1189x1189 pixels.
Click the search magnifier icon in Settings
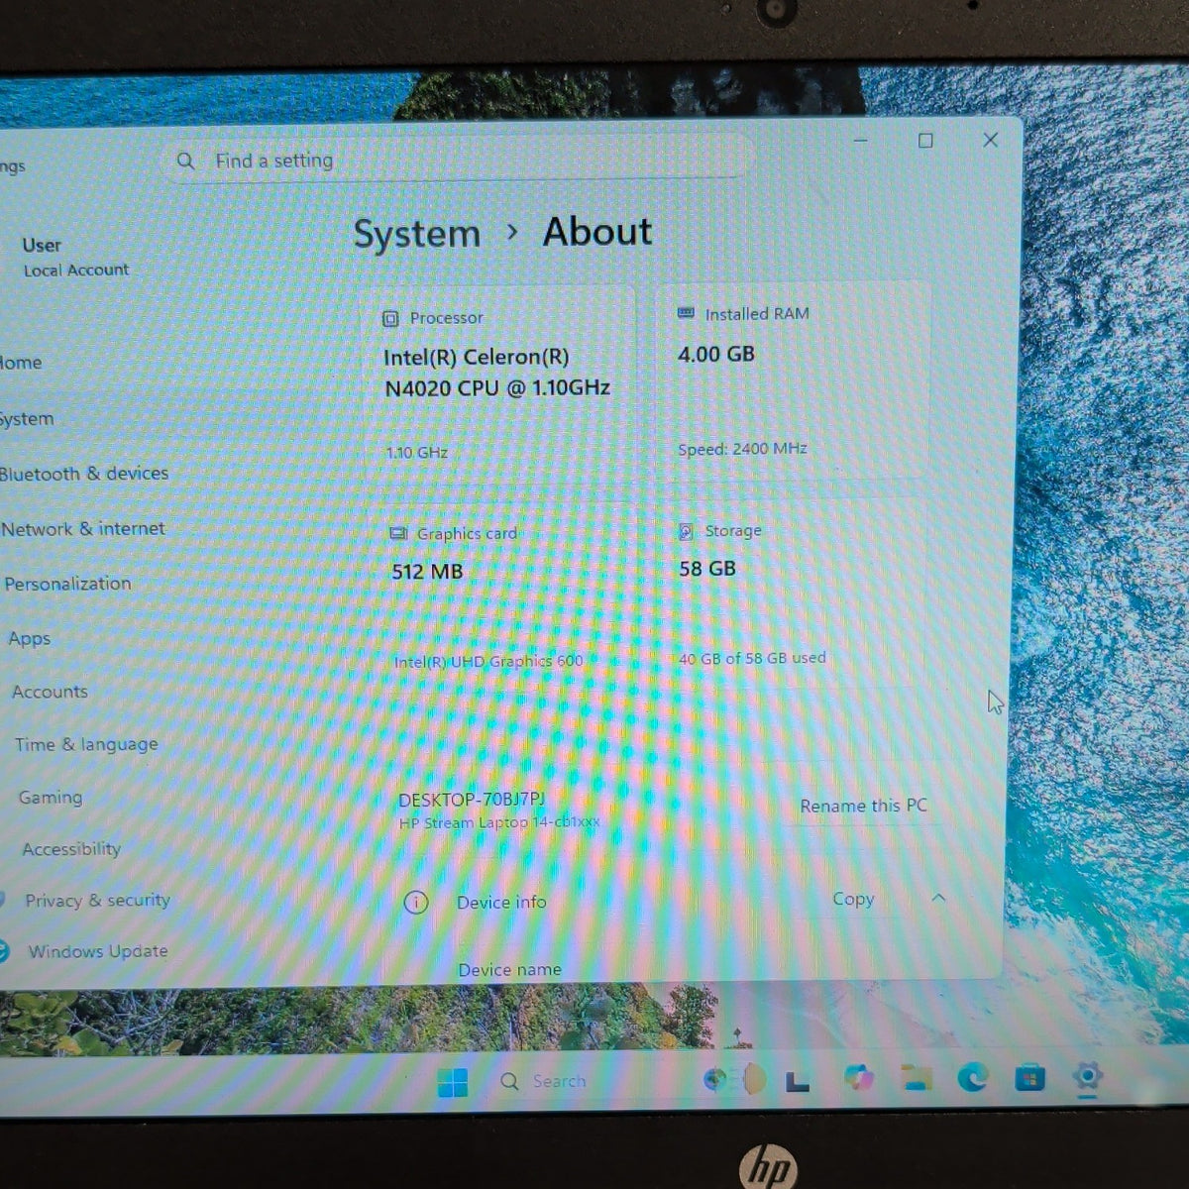(x=185, y=161)
